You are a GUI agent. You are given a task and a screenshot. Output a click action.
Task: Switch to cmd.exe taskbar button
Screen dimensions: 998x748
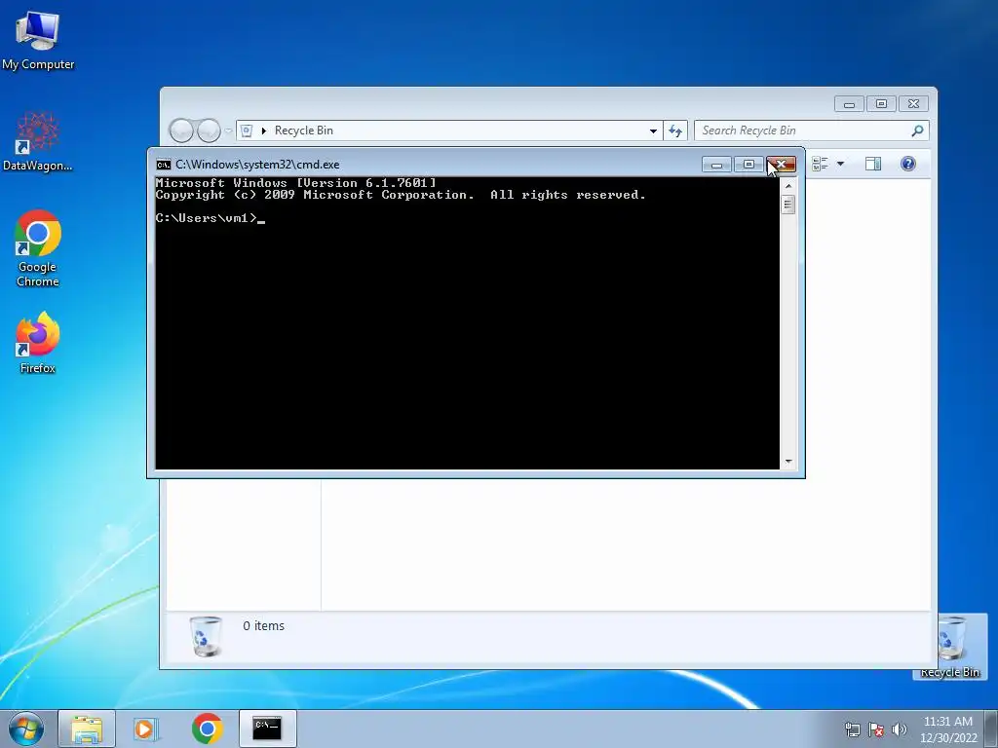[267, 729]
